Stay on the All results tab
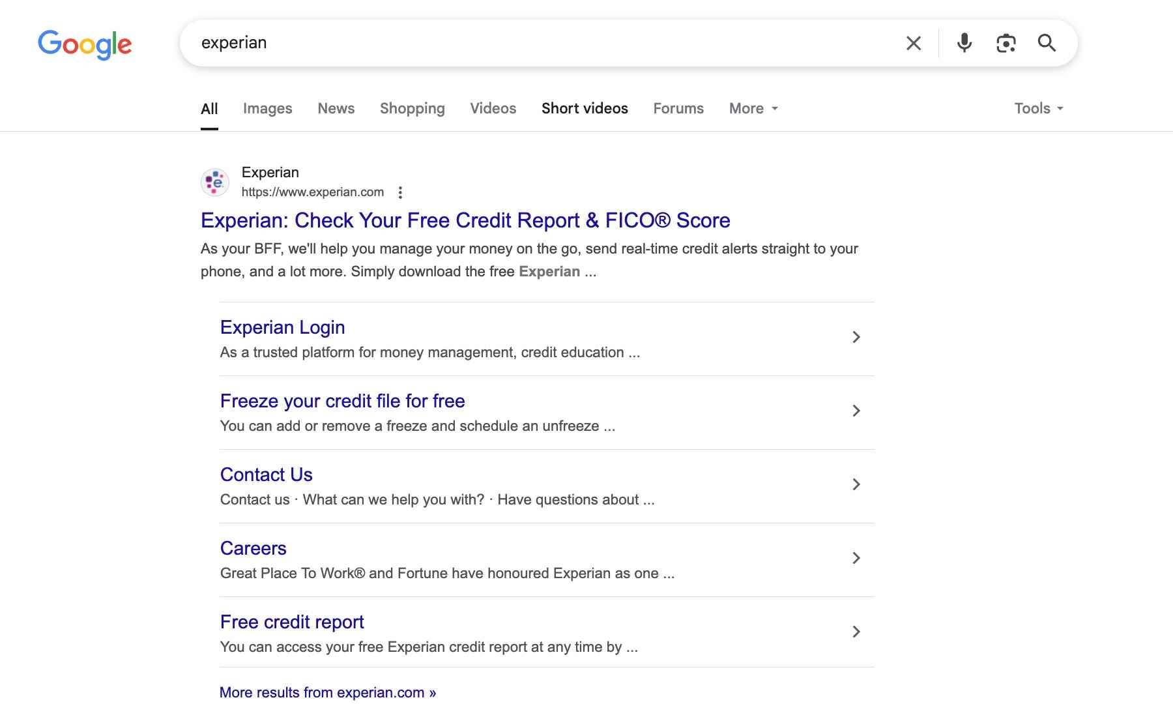 point(209,109)
